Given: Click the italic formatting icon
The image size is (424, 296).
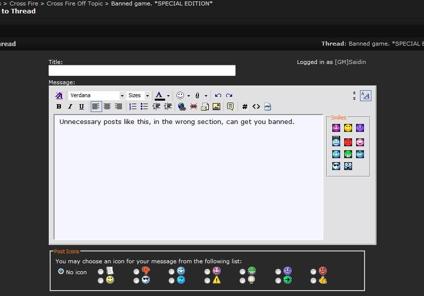Looking at the screenshot, I should [x=70, y=107].
